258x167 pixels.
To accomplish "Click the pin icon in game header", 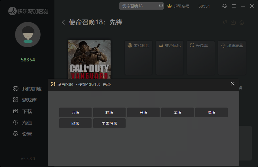I will click(x=225, y=22).
